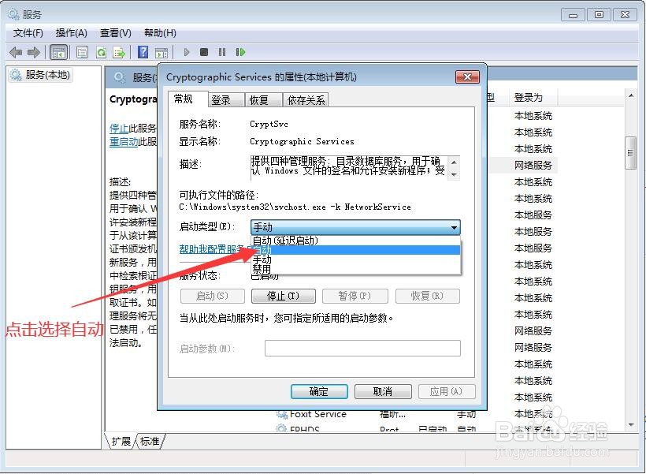Click the Show/Hide Console Tree icon

pyautogui.click(x=58, y=52)
